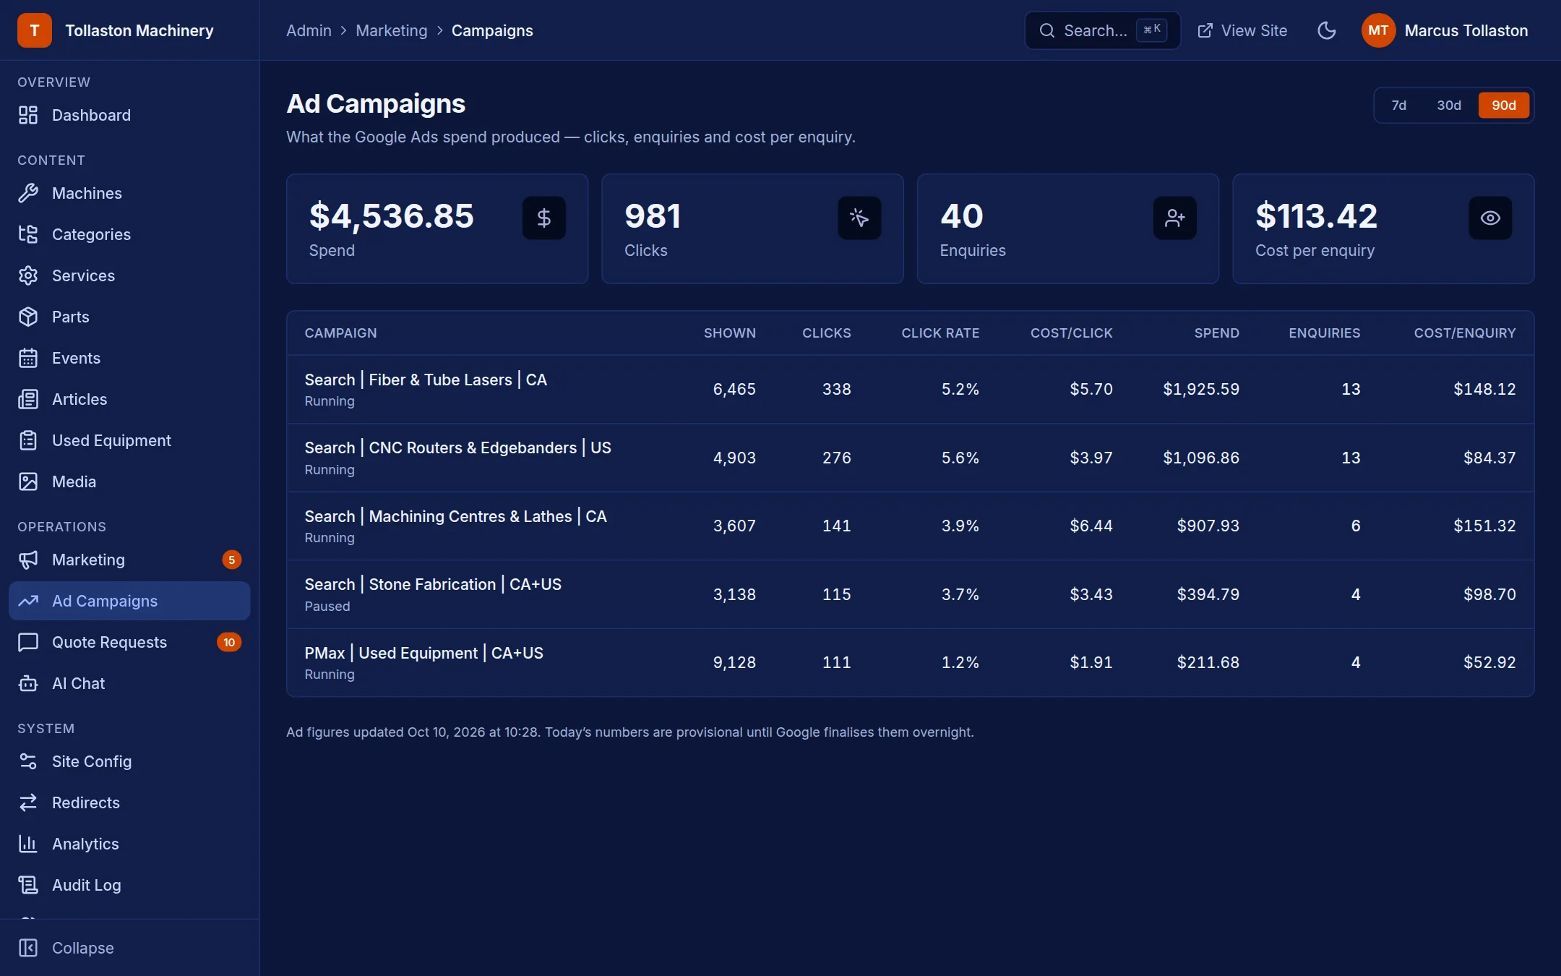Open the Dashboard sidebar icon
The height and width of the screenshot is (976, 1561).
(28, 115)
